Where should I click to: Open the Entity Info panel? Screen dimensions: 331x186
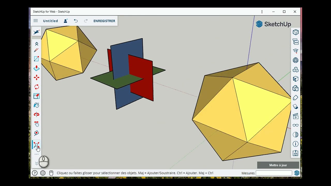(296, 32)
